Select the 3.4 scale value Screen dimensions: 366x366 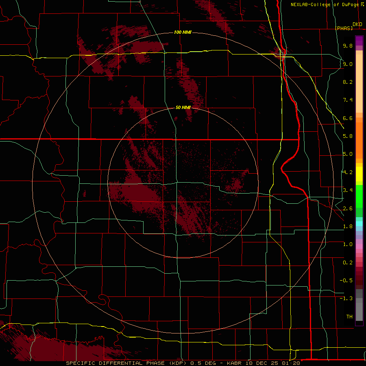coord(348,190)
